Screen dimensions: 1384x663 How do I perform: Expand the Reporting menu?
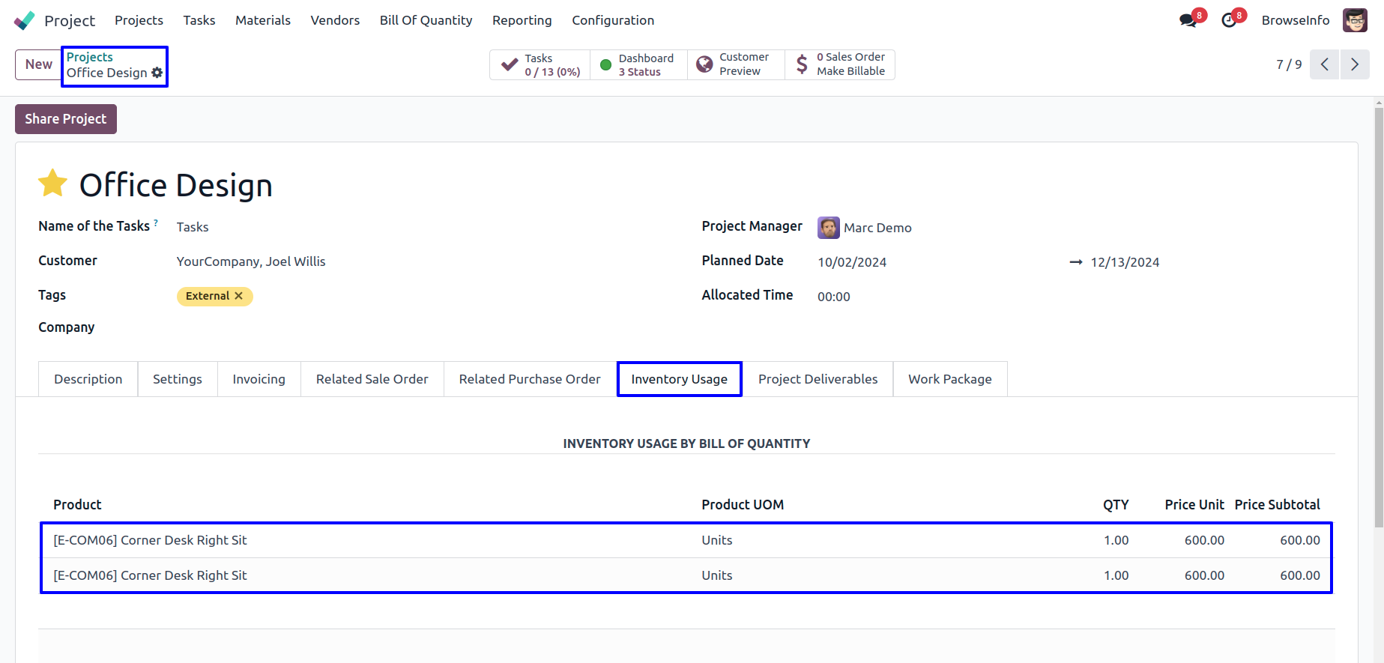coord(522,20)
